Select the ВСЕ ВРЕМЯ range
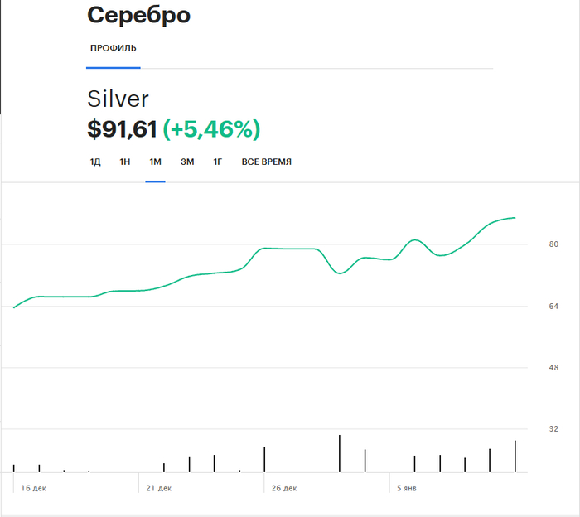 coord(266,162)
